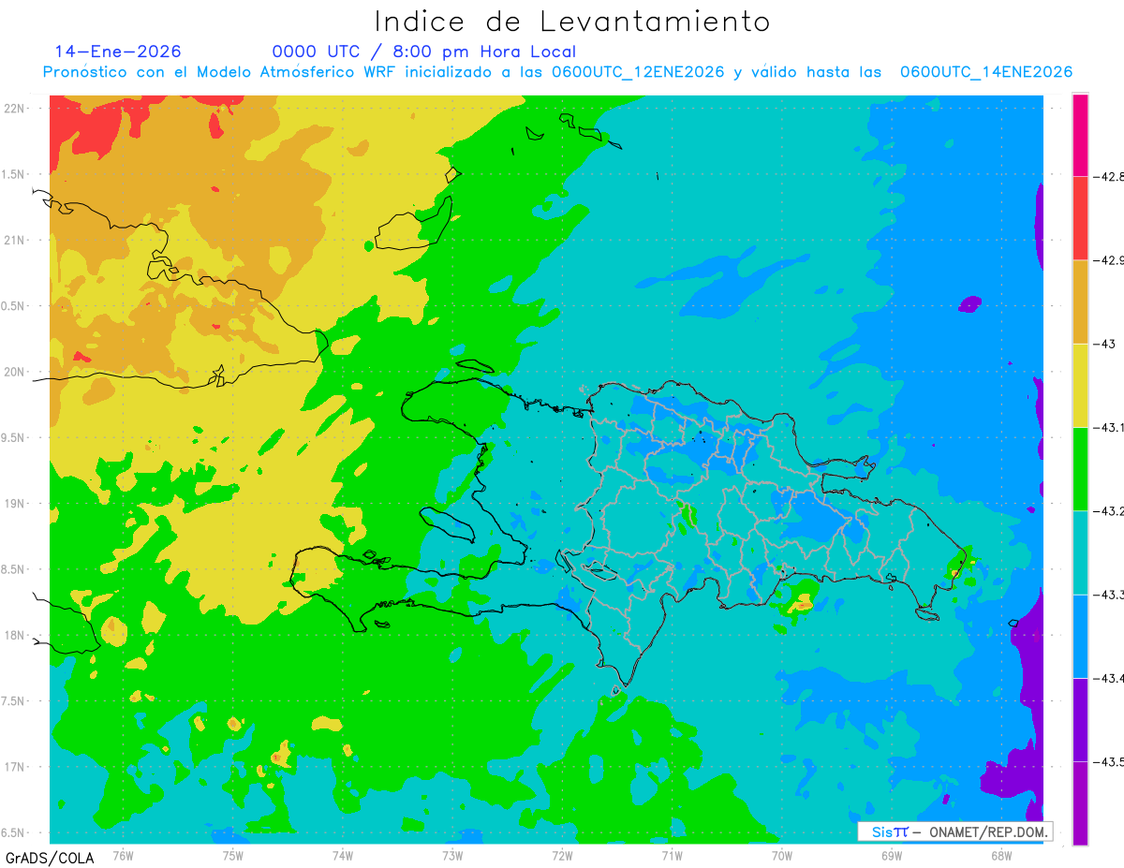Click 'Pronóstico con el Modelo Atmósferico WRF' text
This screenshot has width=1124, height=868.
pos(221,72)
